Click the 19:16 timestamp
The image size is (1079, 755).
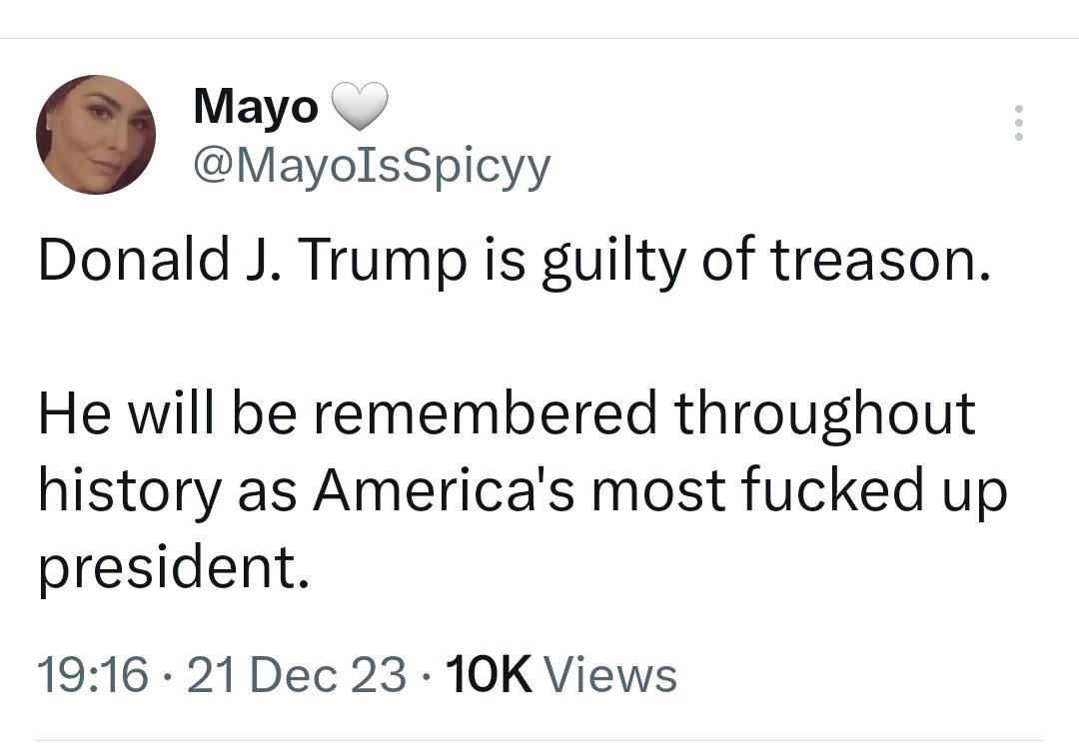point(93,674)
